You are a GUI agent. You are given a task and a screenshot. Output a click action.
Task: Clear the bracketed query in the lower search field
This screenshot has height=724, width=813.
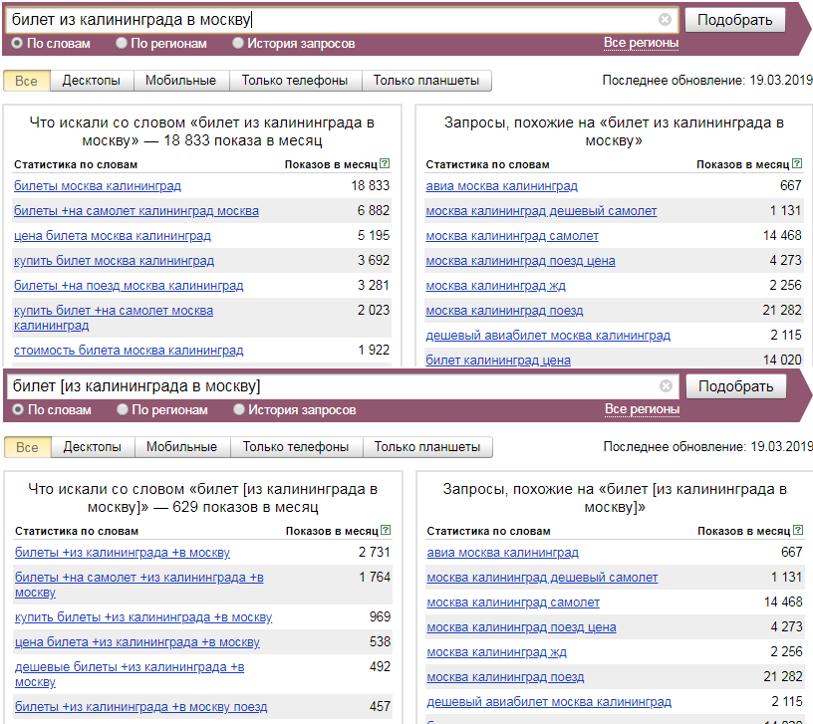pyautogui.click(x=666, y=386)
